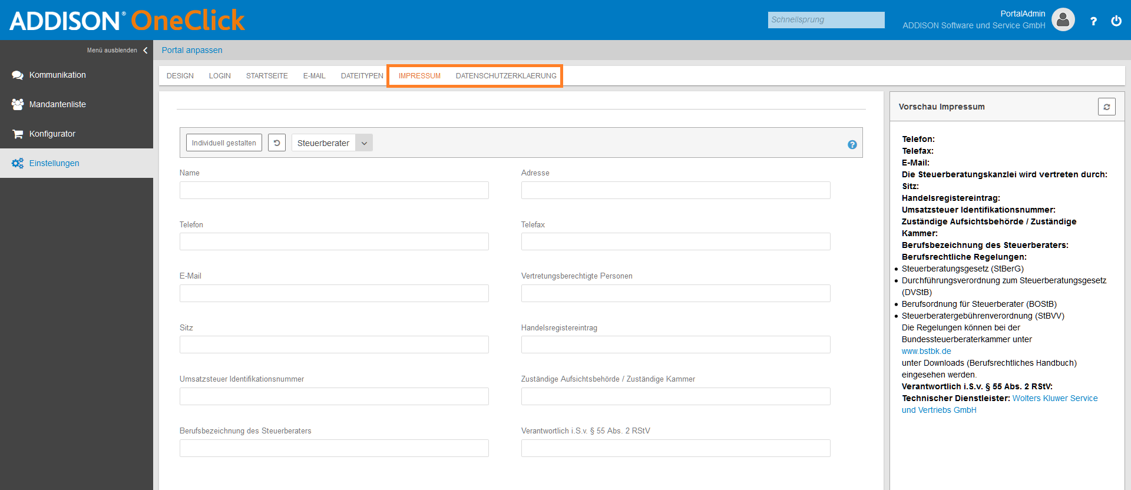This screenshot has width=1131, height=490.
Task: Click into the Name input field
Action: point(334,190)
